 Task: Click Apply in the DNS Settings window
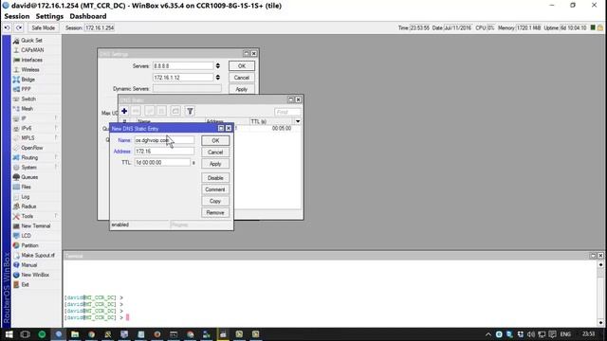click(242, 89)
